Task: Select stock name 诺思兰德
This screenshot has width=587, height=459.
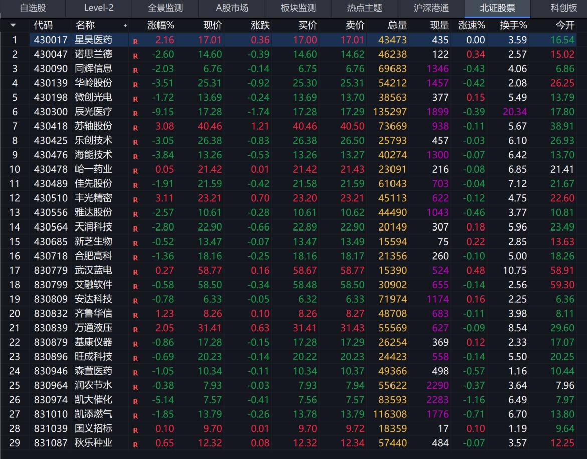Action: pyautogui.click(x=94, y=54)
